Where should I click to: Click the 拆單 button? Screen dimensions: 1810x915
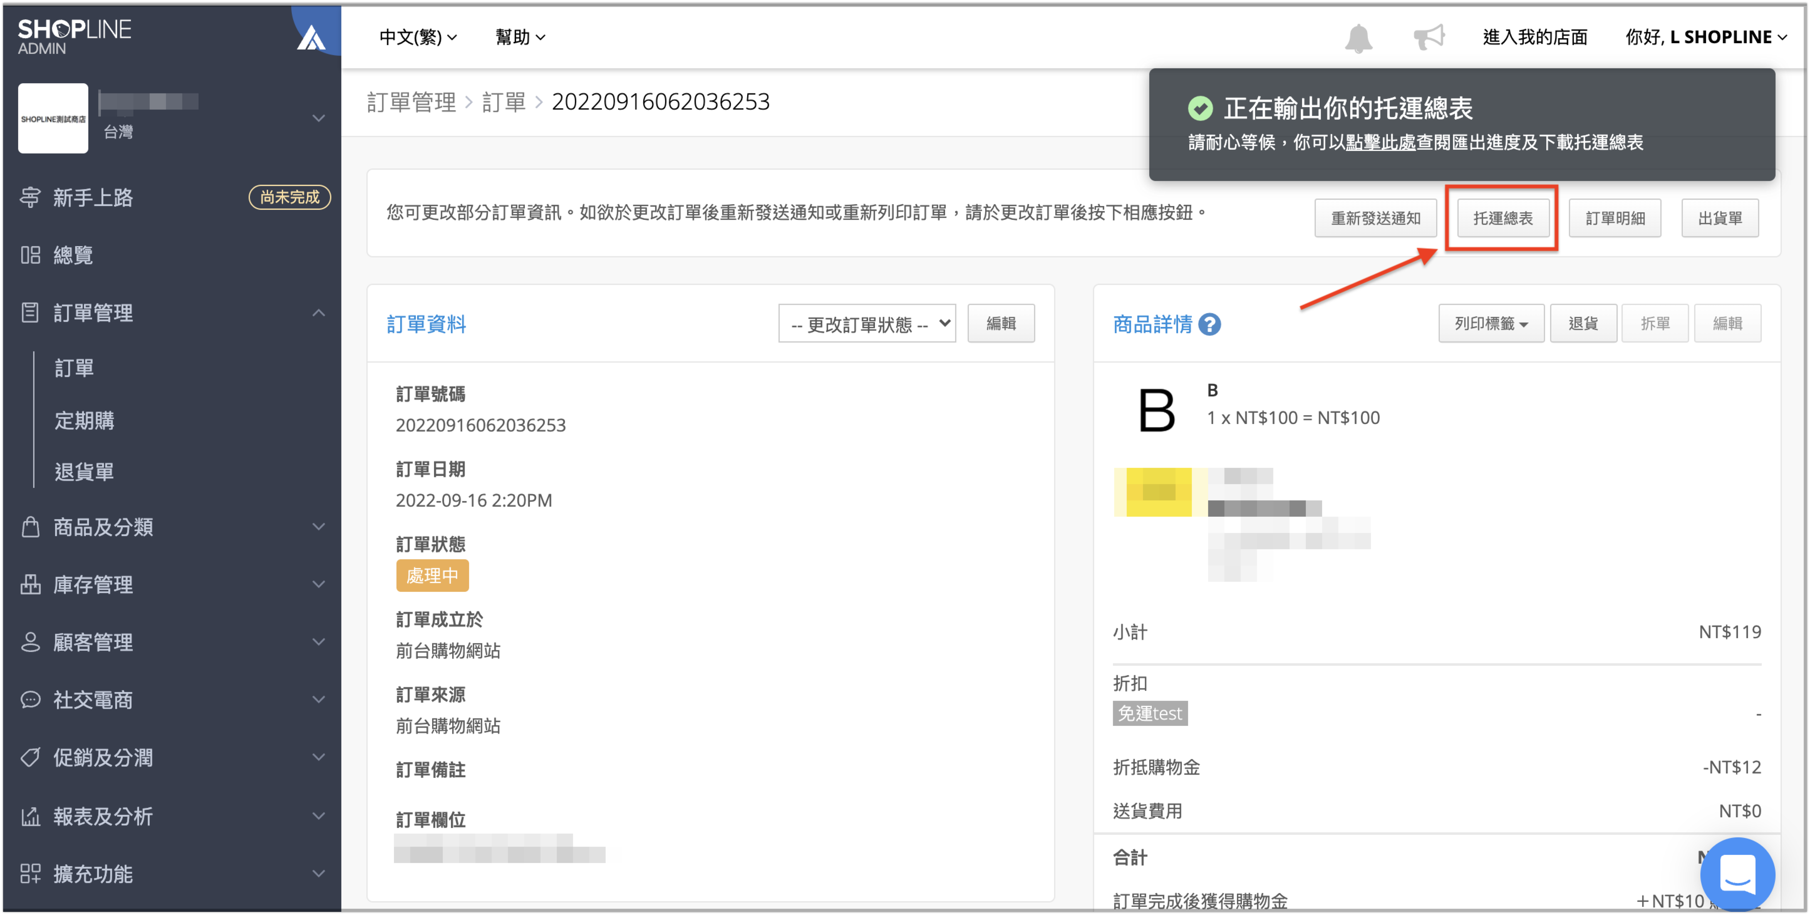(1655, 323)
